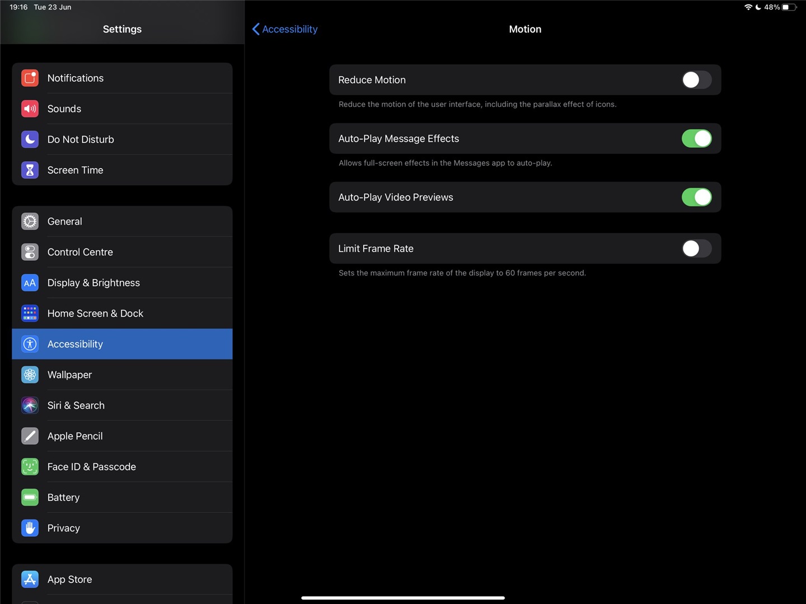Tap the Do Not Disturb moon icon

[30, 139]
